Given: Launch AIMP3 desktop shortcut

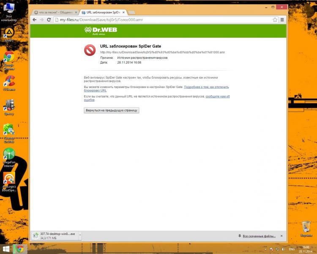Looking at the screenshot, I should point(9,35).
